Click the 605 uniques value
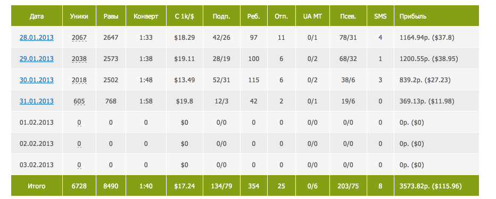The image size is (496, 199). pos(79,101)
